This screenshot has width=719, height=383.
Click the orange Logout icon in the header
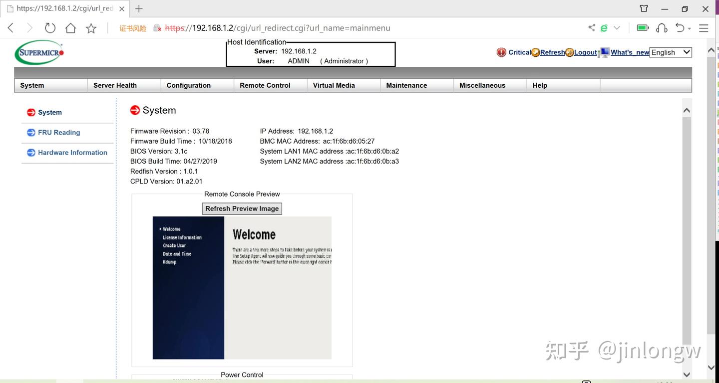tap(570, 52)
